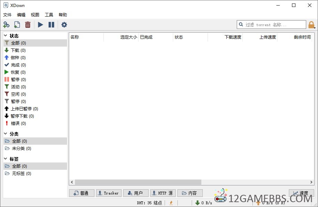Sort by the 上传速度 column header

tap(260, 37)
